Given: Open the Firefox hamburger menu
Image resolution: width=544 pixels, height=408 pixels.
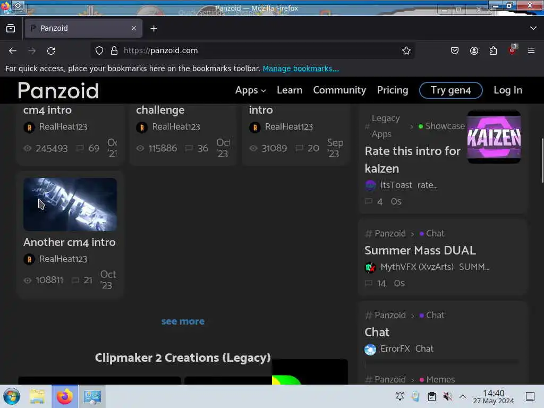Looking at the screenshot, I should point(531,50).
